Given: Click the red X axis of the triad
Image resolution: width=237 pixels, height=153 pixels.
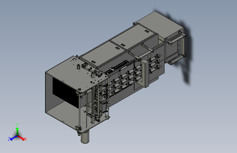Looking at the screenshot, I should 21,138.
